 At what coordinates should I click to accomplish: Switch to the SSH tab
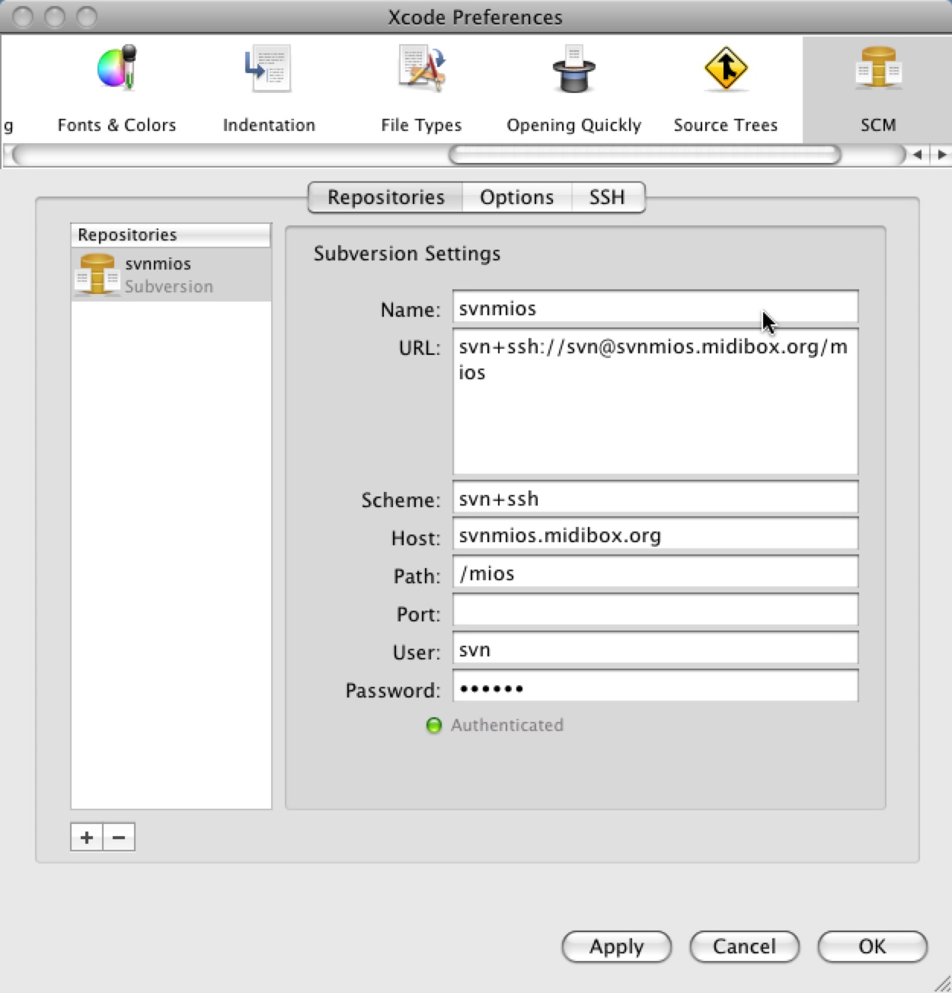click(x=607, y=197)
